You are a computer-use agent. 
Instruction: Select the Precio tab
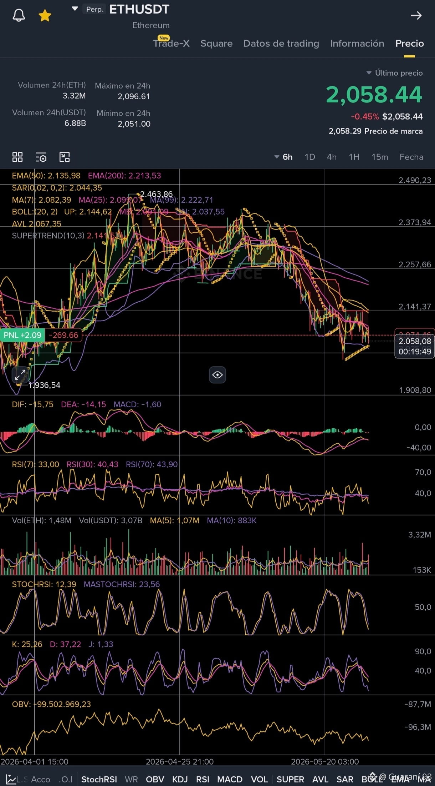pos(409,44)
